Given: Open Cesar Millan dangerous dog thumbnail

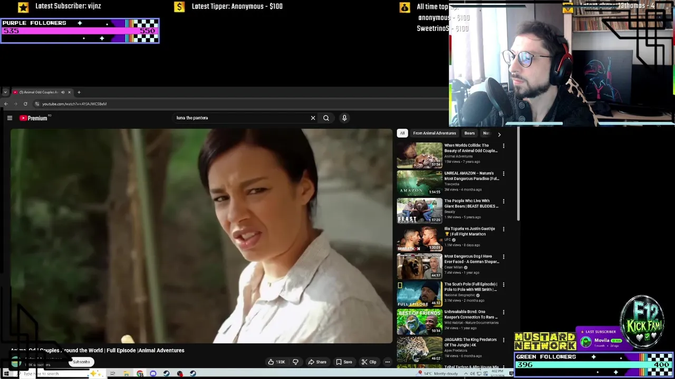Looking at the screenshot, I should [x=420, y=266].
